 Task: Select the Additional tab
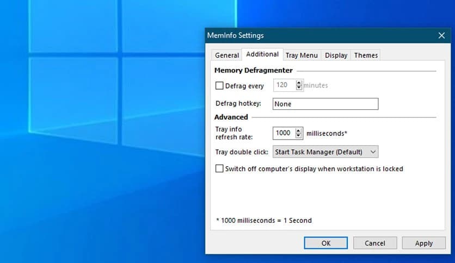click(x=262, y=54)
